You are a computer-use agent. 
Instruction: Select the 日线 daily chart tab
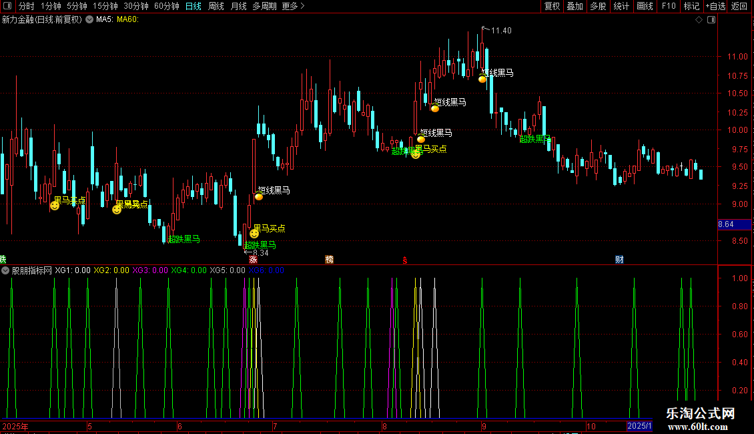[x=194, y=6]
